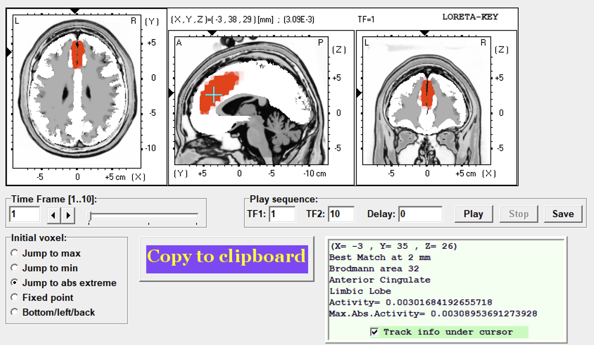Click the '(3.09E-3)' value in header
Screen dimensions: 594x345
coord(299,19)
